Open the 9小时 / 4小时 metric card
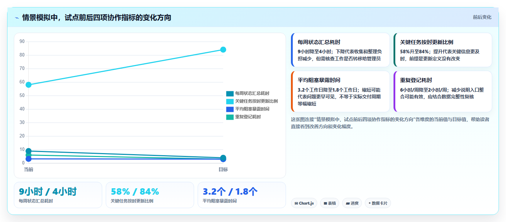The image size is (506, 222). [x=58, y=195]
